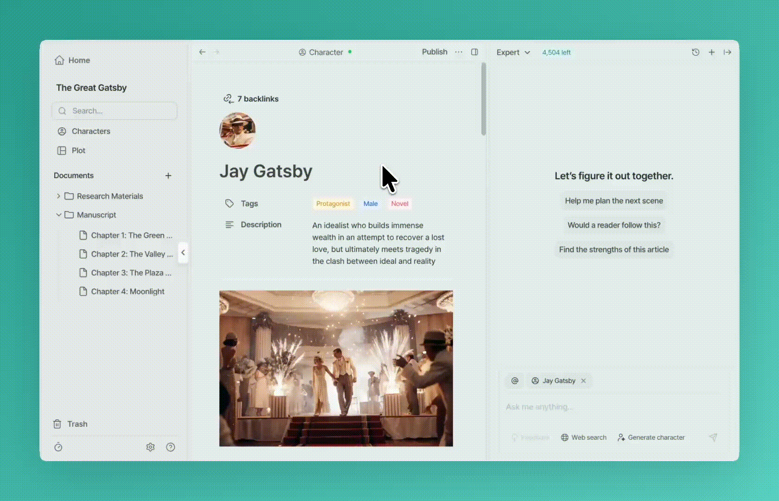Click the '4,504 left' credits counter
Screen dimensions: 779x501
[556, 52]
